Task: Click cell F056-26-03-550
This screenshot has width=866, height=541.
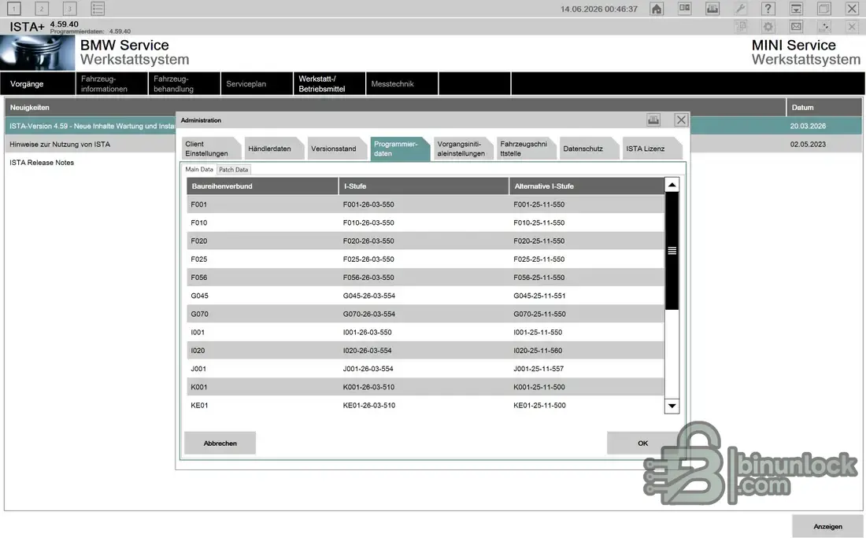Action: click(x=368, y=277)
